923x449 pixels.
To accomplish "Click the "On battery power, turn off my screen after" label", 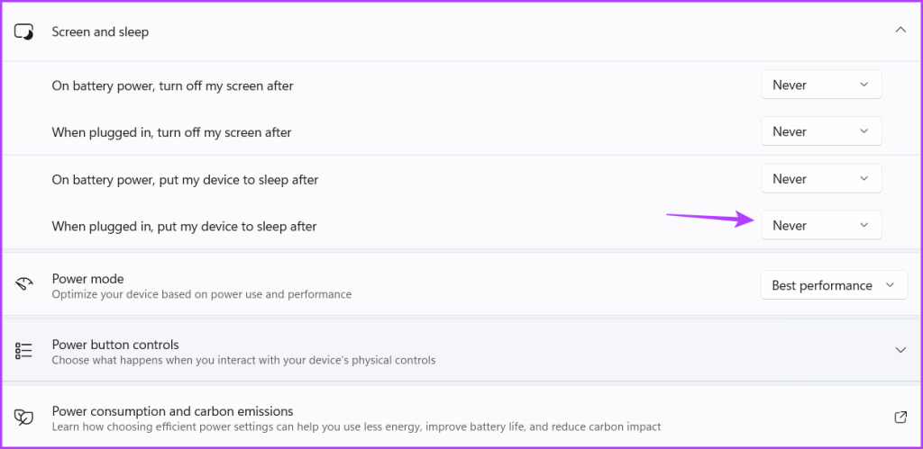I will click(172, 85).
